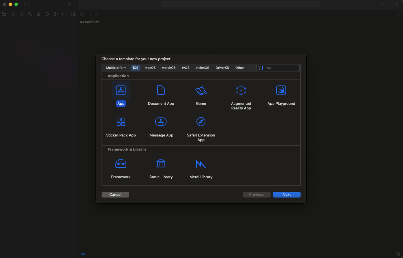Switch to the macOS tab
This screenshot has width=403, height=258.
click(x=150, y=68)
